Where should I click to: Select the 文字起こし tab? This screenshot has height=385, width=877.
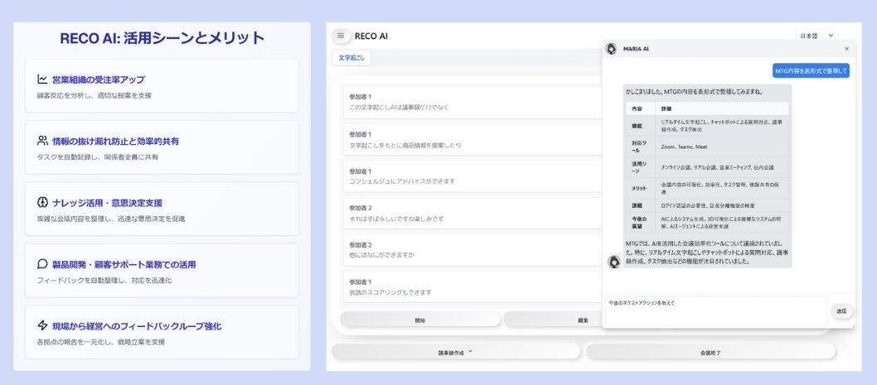point(351,58)
